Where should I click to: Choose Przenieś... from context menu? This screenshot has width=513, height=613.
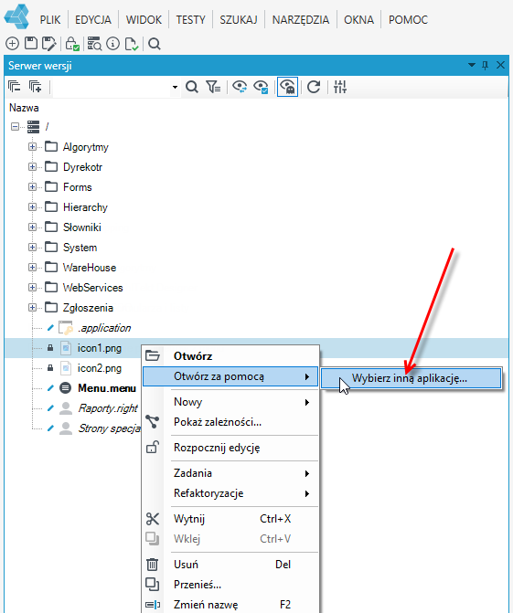[x=230, y=585]
